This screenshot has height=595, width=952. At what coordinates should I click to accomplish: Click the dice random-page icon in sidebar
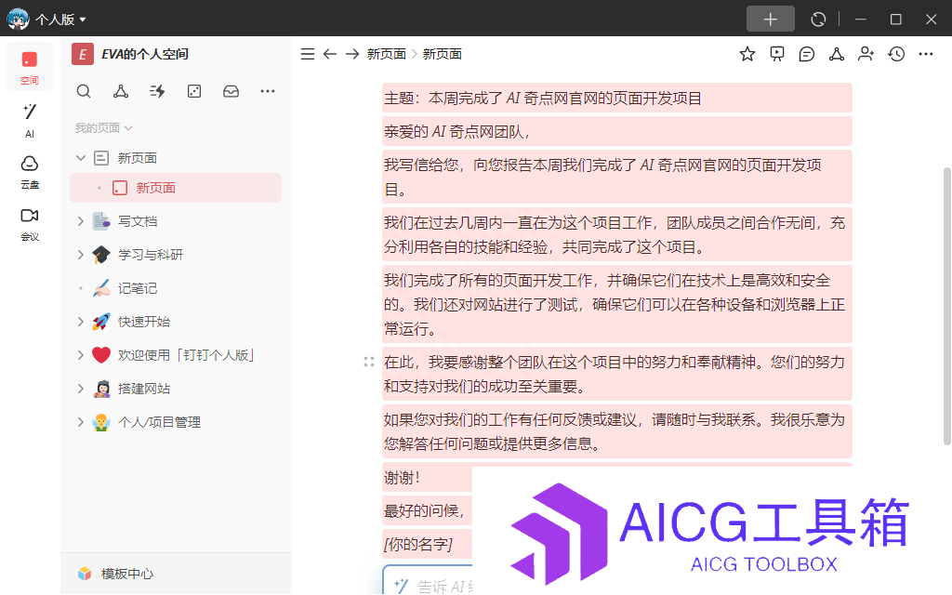(x=193, y=91)
